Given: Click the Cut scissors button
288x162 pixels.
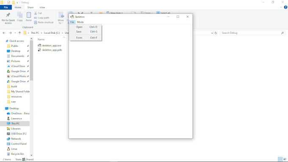Looking at the screenshot, I should 38,13.
